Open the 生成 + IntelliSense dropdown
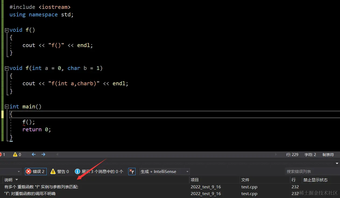This screenshot has width=340, height=198. click(165, 171)
